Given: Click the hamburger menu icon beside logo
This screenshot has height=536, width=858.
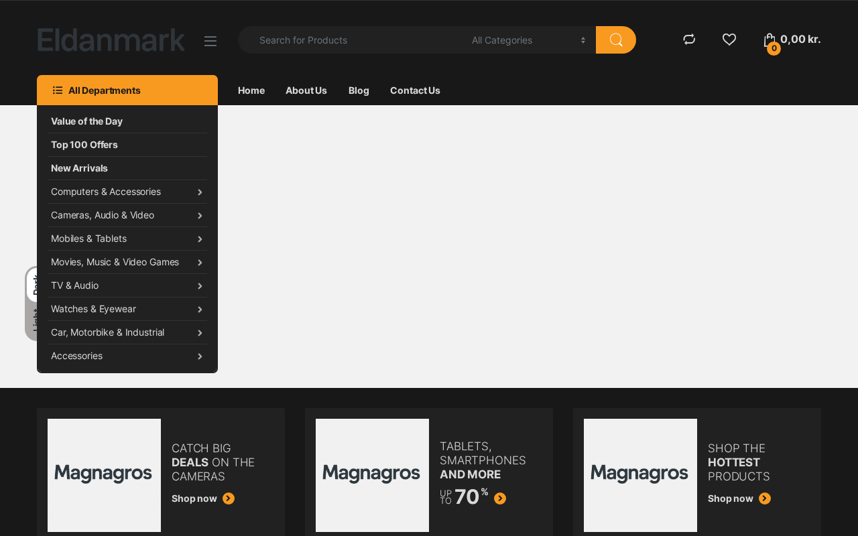Looking at the screenshot, I should point(210,41).
